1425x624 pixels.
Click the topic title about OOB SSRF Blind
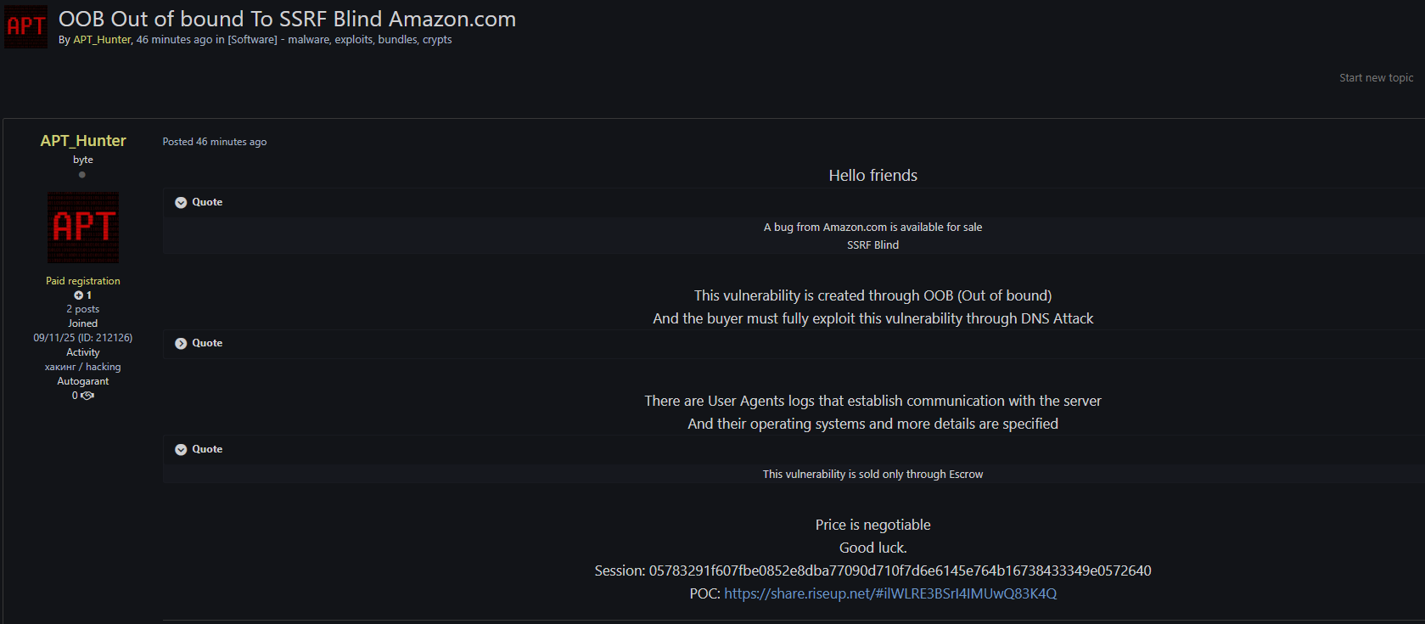click(287, 19)
